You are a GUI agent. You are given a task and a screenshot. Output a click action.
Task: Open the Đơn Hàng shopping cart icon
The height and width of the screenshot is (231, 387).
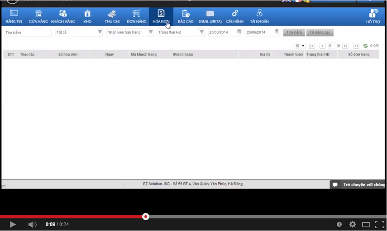pyautogui.click(x=136, y=14)
